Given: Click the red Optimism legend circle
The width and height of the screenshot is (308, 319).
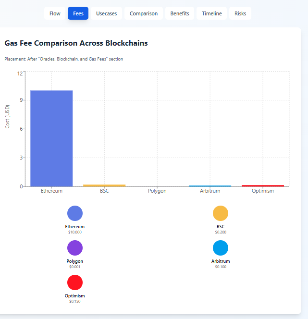Looking at the screenshot, I should tap(75, 282).
